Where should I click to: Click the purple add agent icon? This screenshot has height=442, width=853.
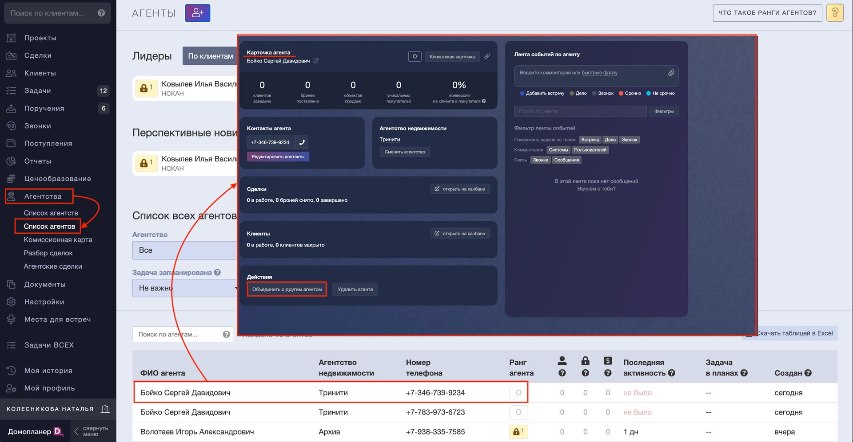point(197,13)
